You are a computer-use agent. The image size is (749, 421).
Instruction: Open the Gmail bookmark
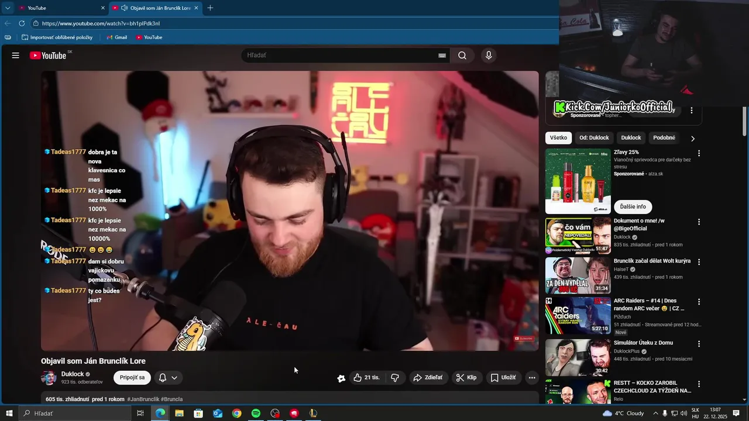tap(116, 37)
